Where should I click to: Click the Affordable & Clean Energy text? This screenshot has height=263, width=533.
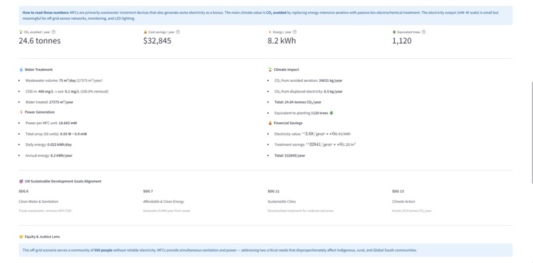pyautogui.click(x=163, y=202)
